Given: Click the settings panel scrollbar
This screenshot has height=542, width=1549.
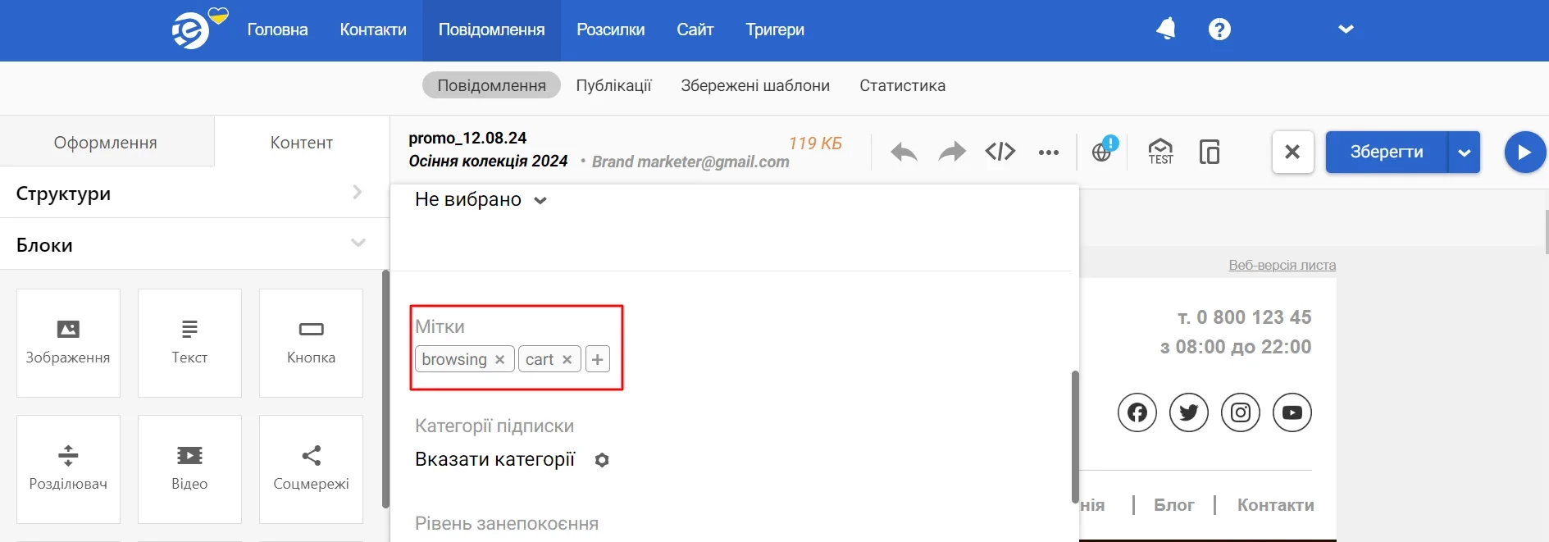Looking at the screenshot, I should point(1075,437).
